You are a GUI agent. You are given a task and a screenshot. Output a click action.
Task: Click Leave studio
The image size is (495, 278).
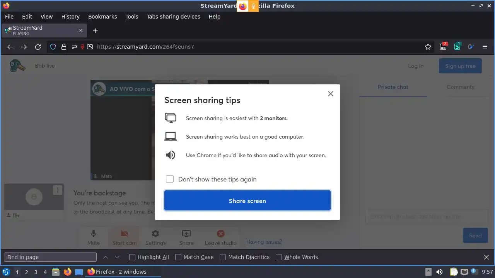[220, 237]
